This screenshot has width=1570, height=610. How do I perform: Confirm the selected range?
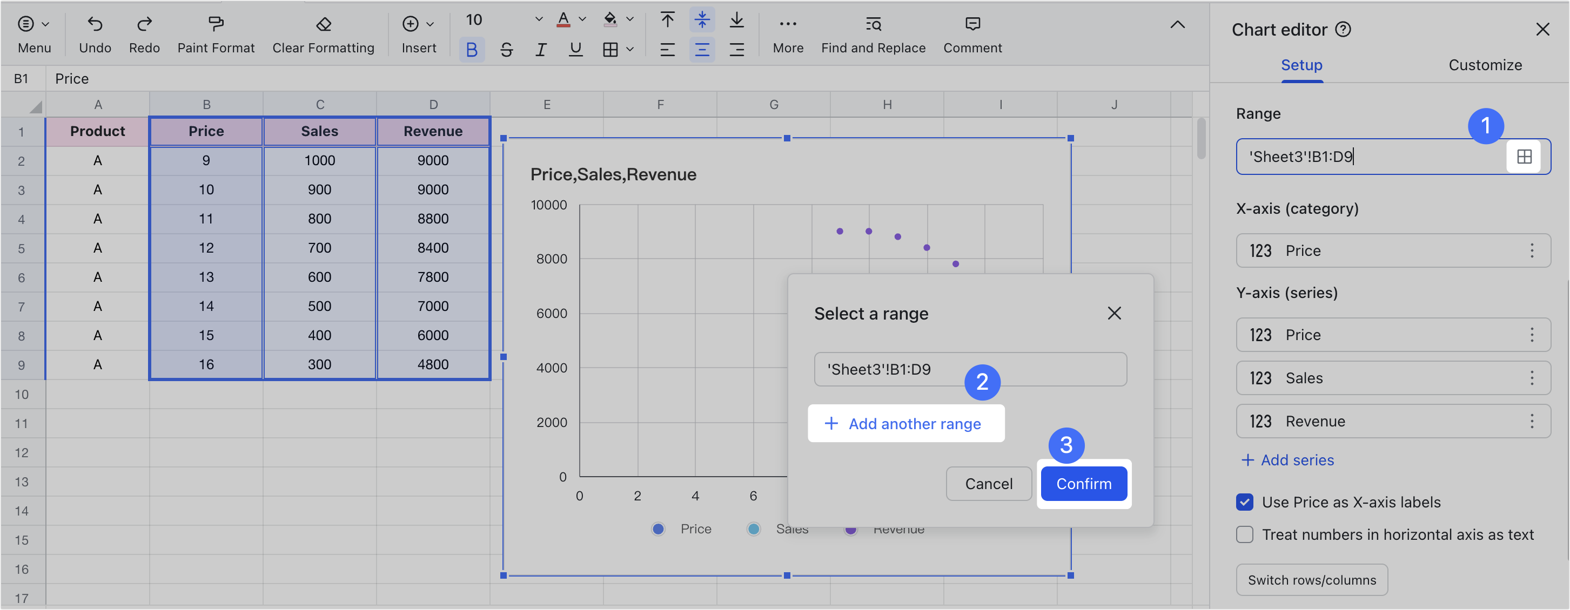(1084, 483)
